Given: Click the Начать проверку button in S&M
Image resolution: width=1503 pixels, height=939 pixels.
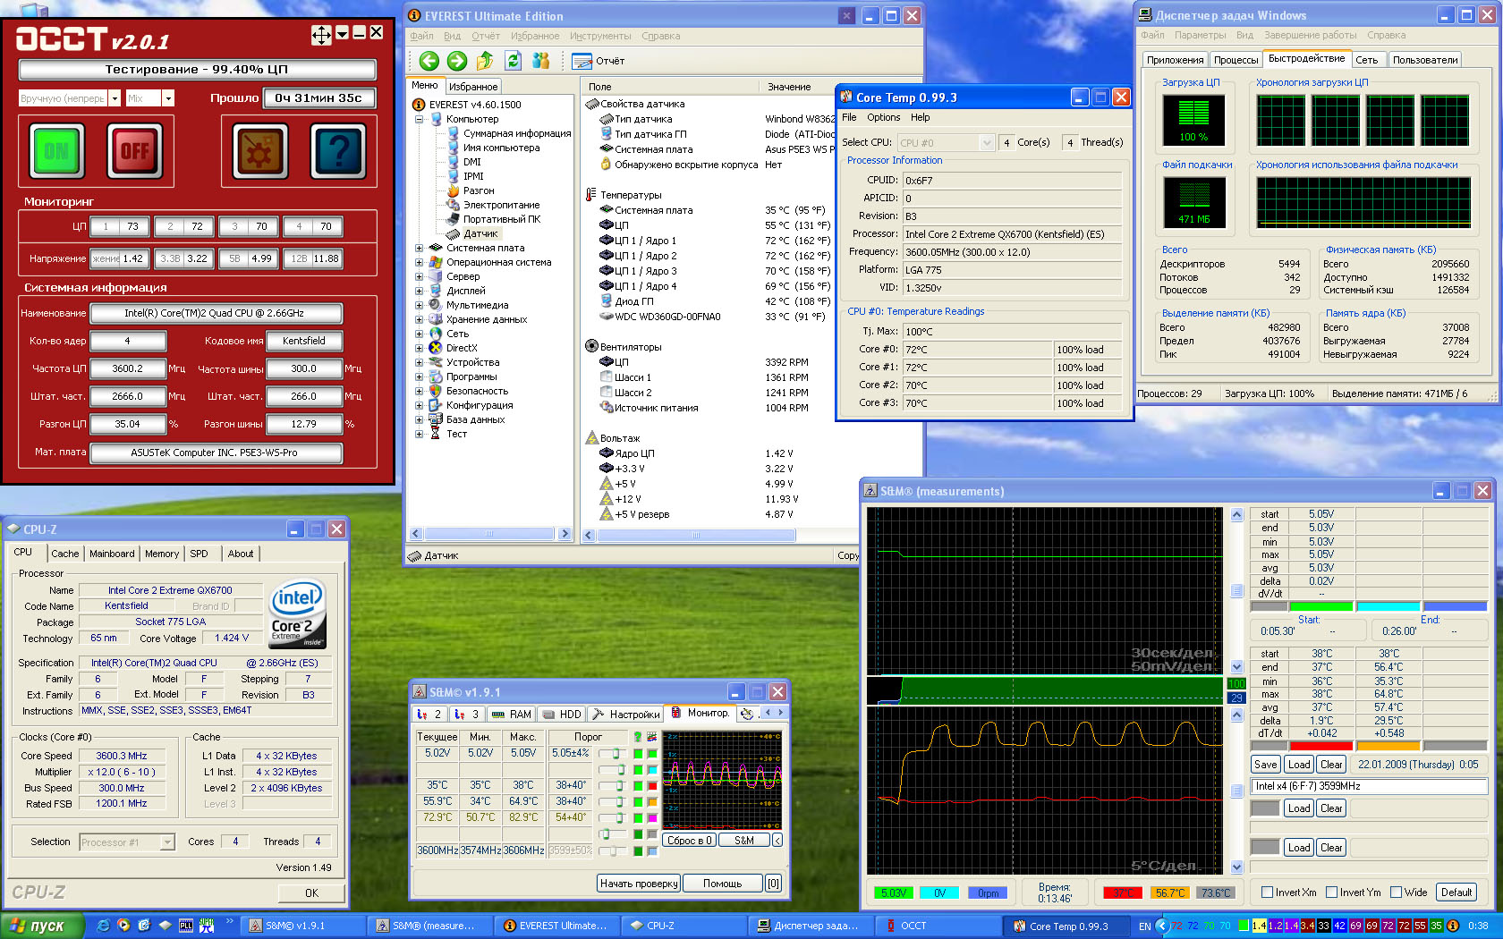Looking at the screenshot, I should tap(638, 884).
